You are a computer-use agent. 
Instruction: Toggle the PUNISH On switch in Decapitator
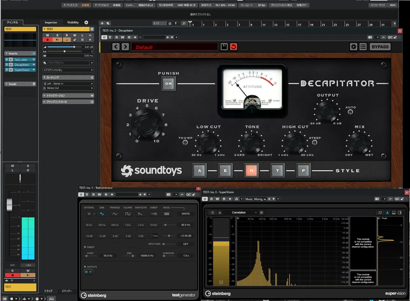pyautogui.click(x=168, y=84)
